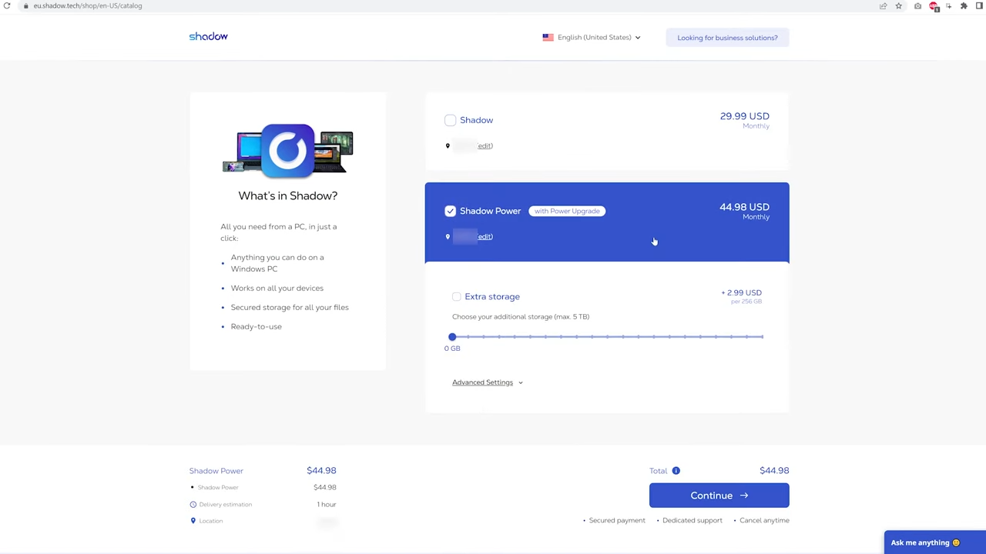Click the Ready-to-use bullet
This screenshot has height=554, width=986.
click(x=256, y=326)
